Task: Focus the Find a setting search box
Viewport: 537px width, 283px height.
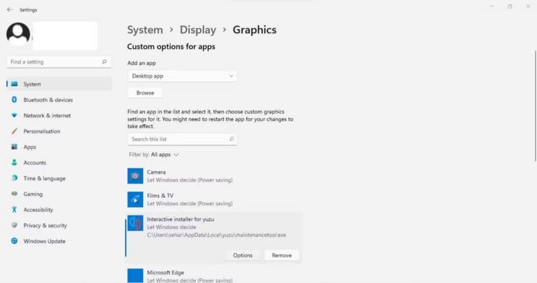Action: coord(59,62)
